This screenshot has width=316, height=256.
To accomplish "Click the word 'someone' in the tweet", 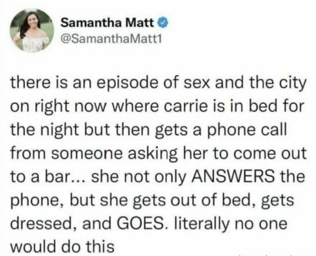I will coord(87,154).
